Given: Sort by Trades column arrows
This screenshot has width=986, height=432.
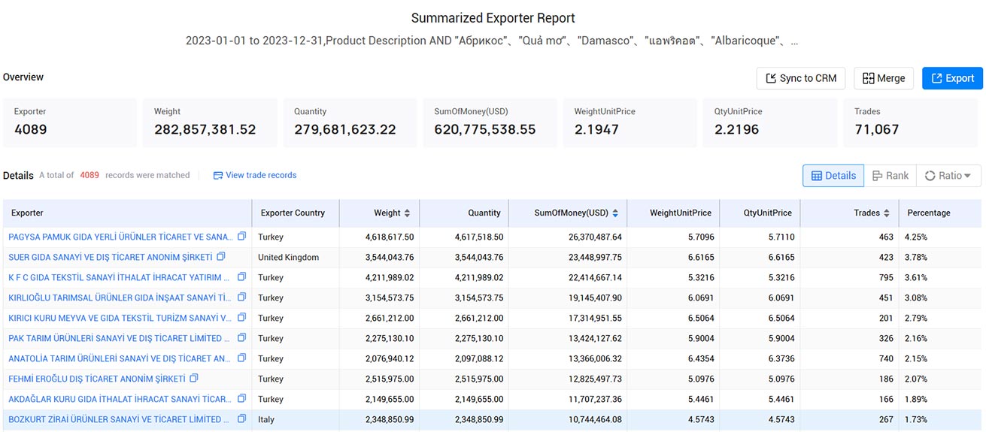Looking at the screenshot, I should 887,213.
